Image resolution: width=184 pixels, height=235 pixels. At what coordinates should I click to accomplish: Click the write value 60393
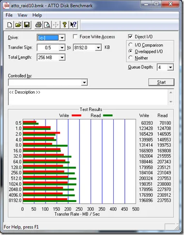point(147,123)
